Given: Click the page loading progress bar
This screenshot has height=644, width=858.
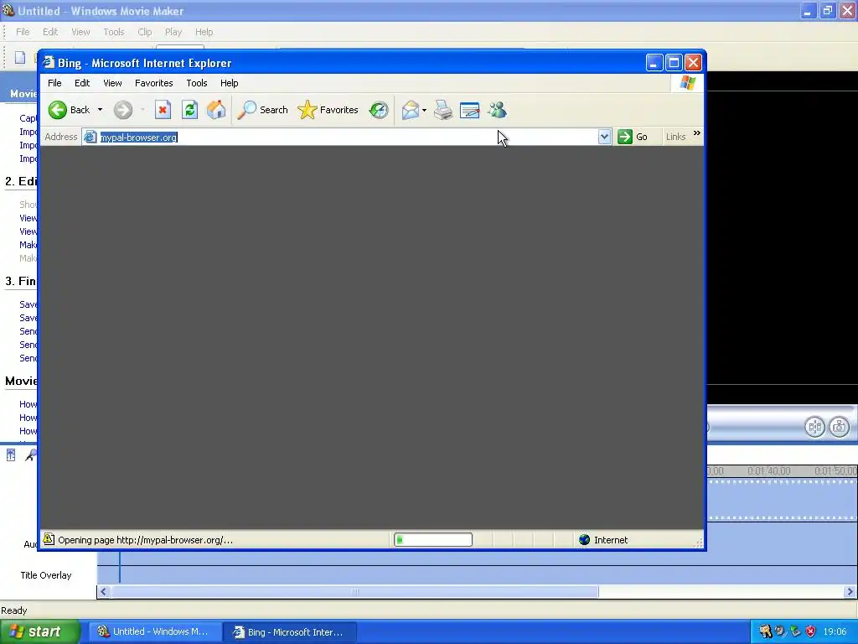Looking at the screenshot, I should [433, 540].
